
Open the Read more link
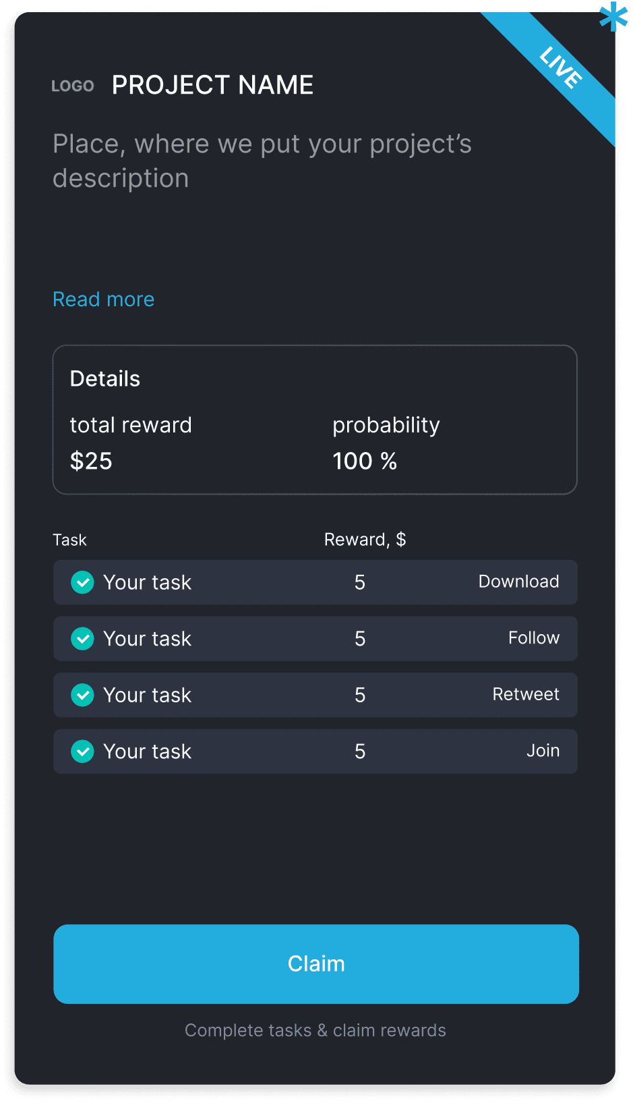pos(104,300)
